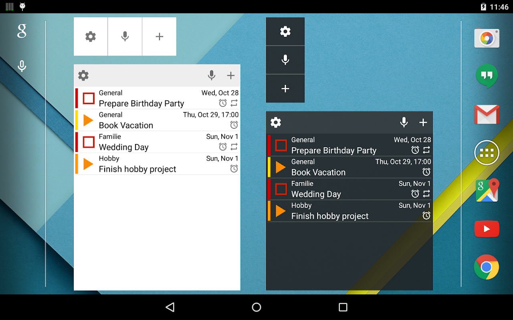This screenshot has height=320, width=513.
Task: Tap plus in light horizontal widget bar
Action: (x=160, y=36)
